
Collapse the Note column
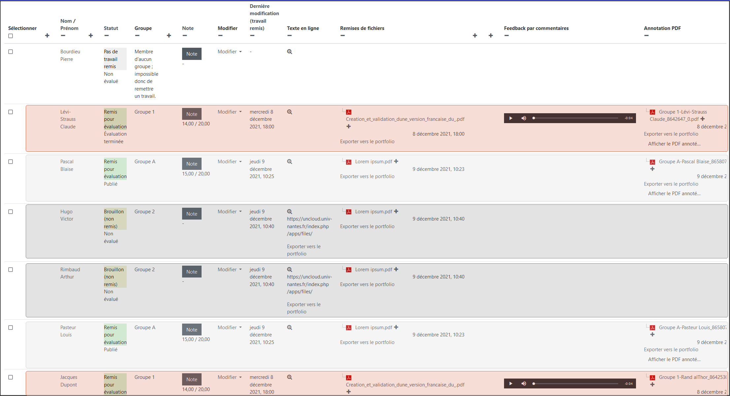pos(184,36)
